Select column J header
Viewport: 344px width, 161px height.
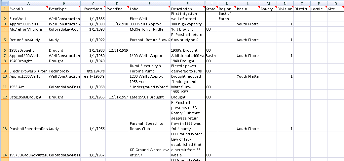pos(212,3)
